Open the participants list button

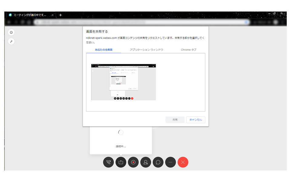146,162
